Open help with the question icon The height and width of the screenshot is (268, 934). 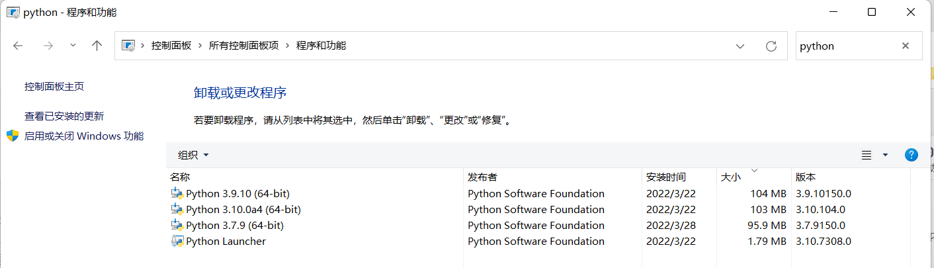911,155
